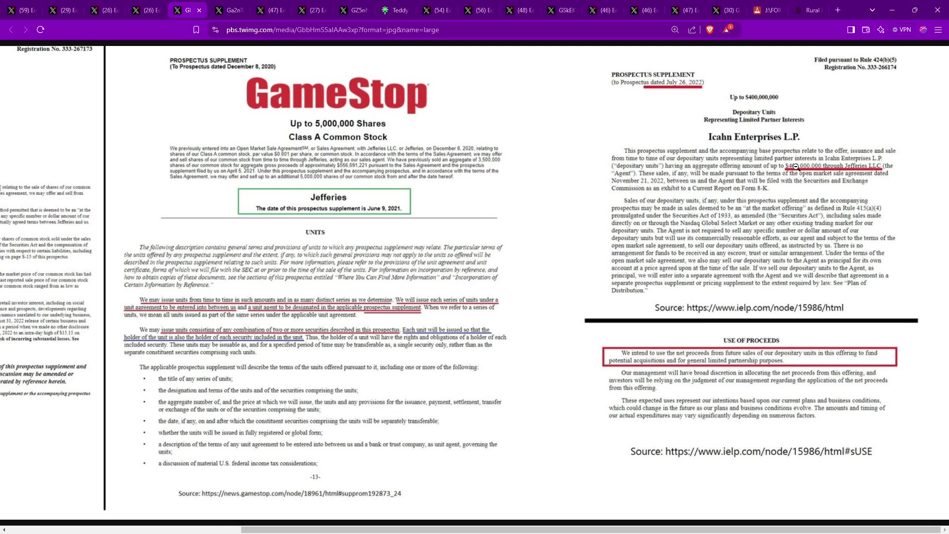Click the share page icon

click(692, 30)
